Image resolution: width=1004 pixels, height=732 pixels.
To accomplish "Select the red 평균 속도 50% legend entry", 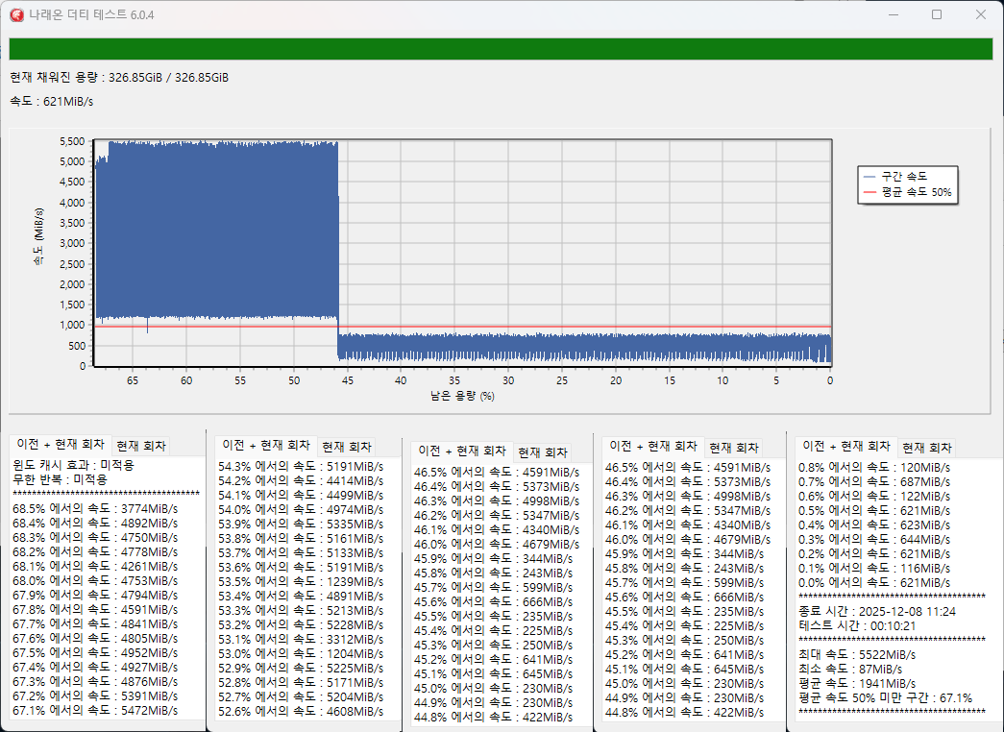I will click(906, 192).
